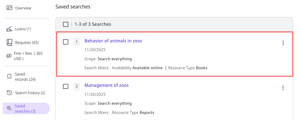This screenshot has width=300, height=120.
Task: Open the options menu for Behavior of animals in zoos
Action: tap(283, 43)
